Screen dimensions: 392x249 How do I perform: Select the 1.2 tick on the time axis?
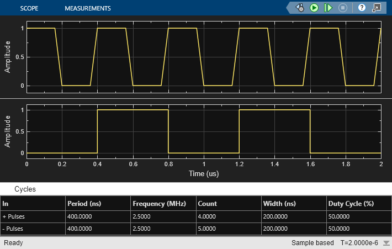click(x=239, y=164)
